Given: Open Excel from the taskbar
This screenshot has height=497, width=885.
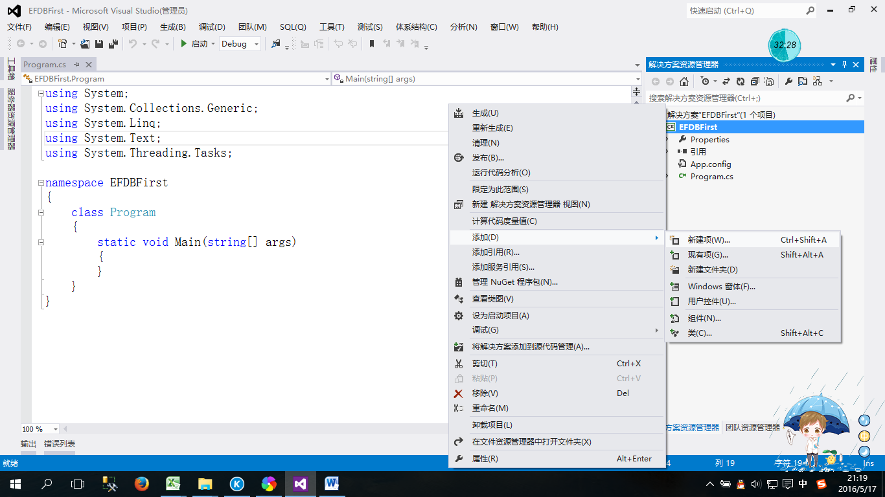Looking at the screenshot, I should [173, 483].
